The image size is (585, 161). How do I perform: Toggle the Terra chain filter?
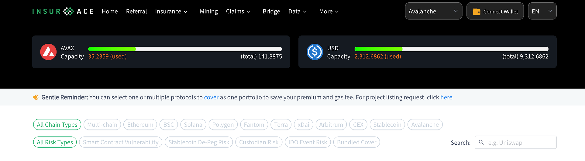[281, 125]
